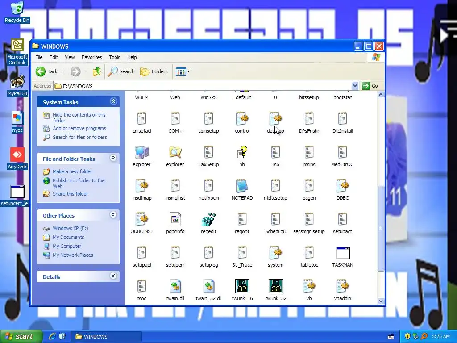Click Hide the contents of this folder
457x343 pixels.
click(x=79, y=117)
